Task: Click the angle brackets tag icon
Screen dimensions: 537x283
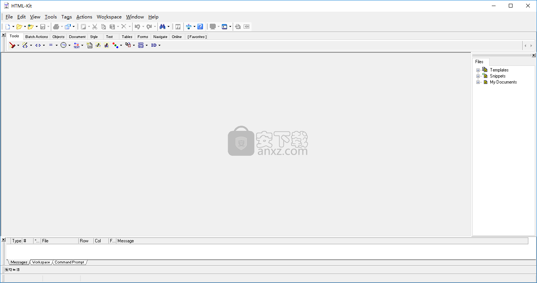Action: coord(38,45)
